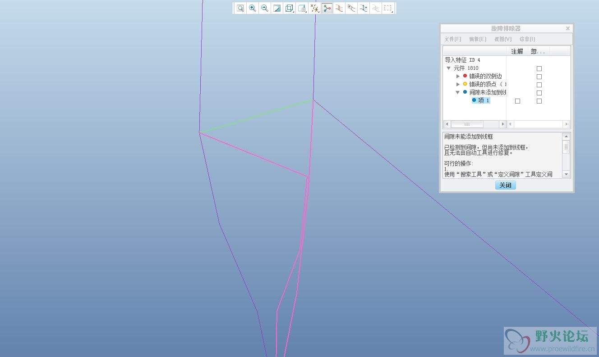Toggle the vertex display icon with colored nodes
The width and height of the screenshot is (599, 357).
pyautogui.click(x=327, y=8)
